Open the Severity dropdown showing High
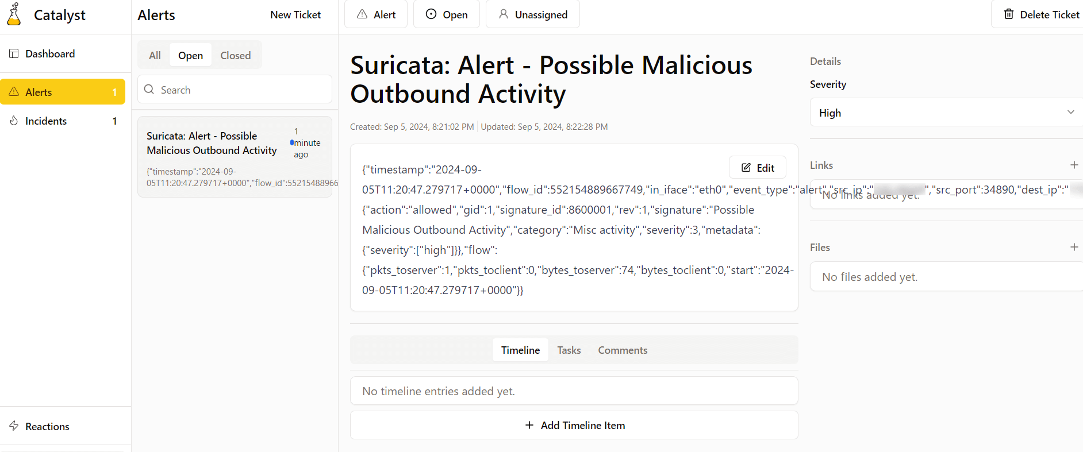Screen dimensions: 1083x452 tap(946, 113)
